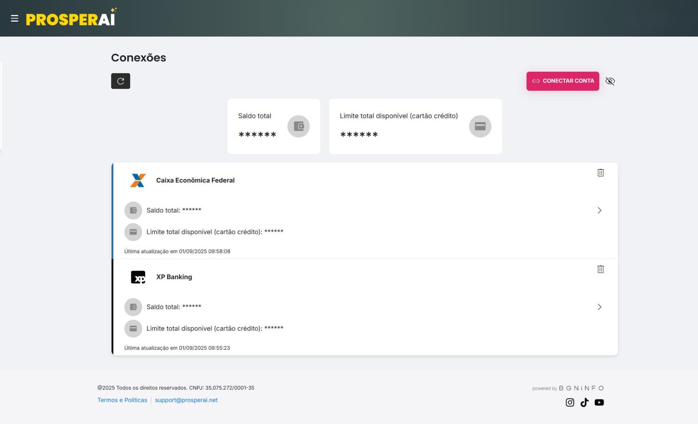Open the hamburger menu
This screenshot has height=424, width=698.
coord(15,18)
